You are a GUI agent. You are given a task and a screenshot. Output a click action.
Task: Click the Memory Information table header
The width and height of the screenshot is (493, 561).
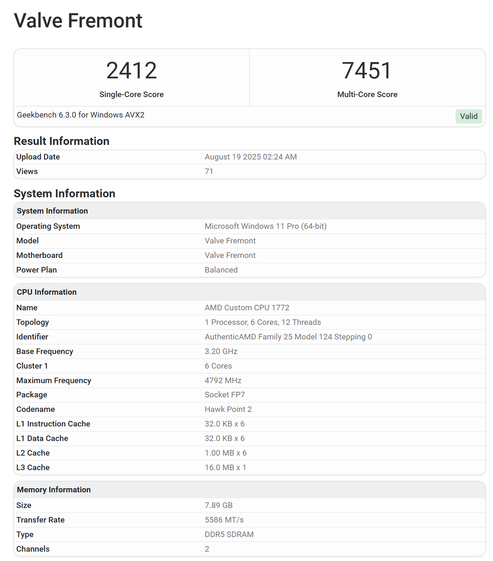[54, 490]
